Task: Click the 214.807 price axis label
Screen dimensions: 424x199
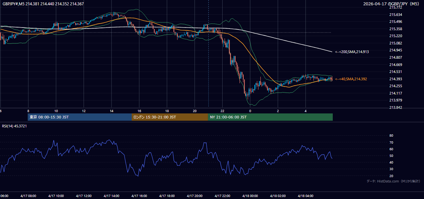Action: coord(395,57)
